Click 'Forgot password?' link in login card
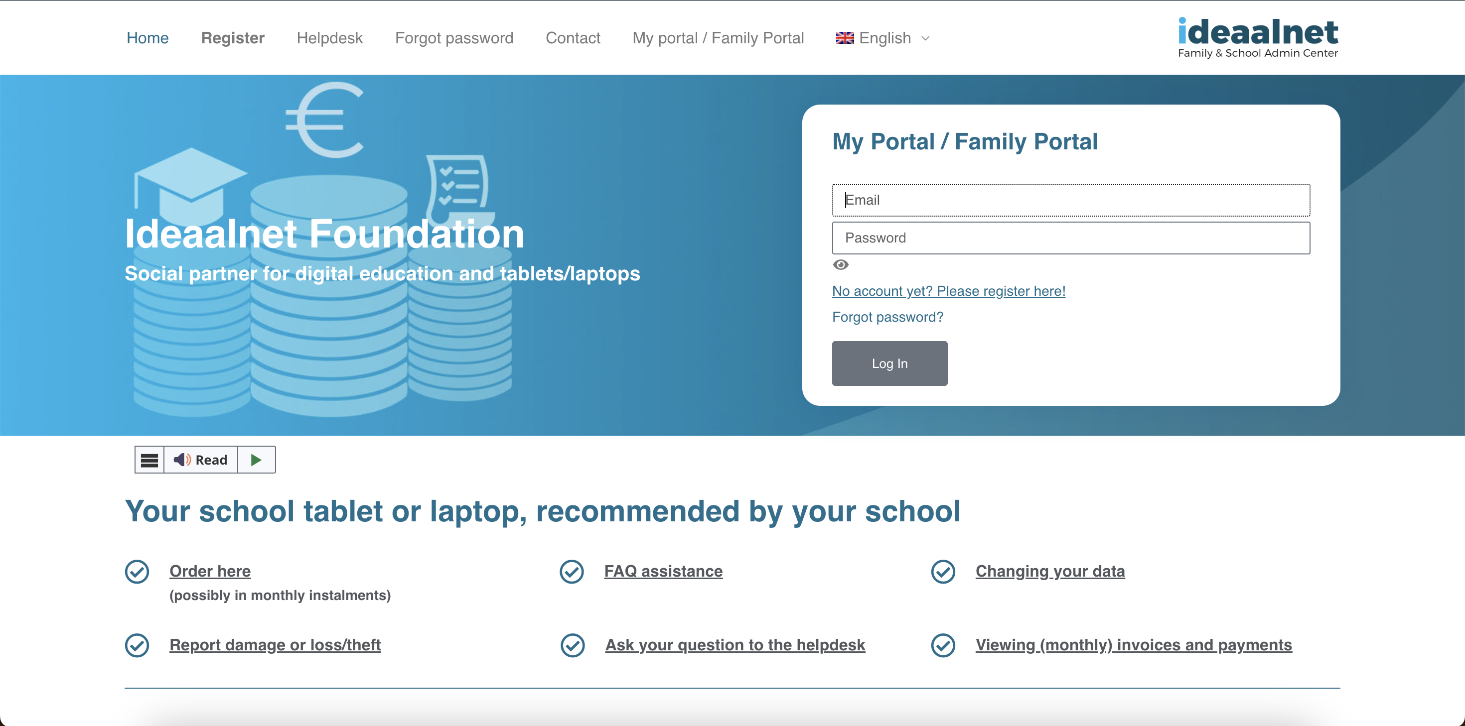1465x726 pixels. (x=888, y=317)
